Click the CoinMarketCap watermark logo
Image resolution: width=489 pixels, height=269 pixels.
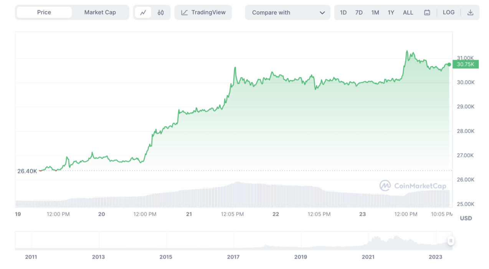385,186
